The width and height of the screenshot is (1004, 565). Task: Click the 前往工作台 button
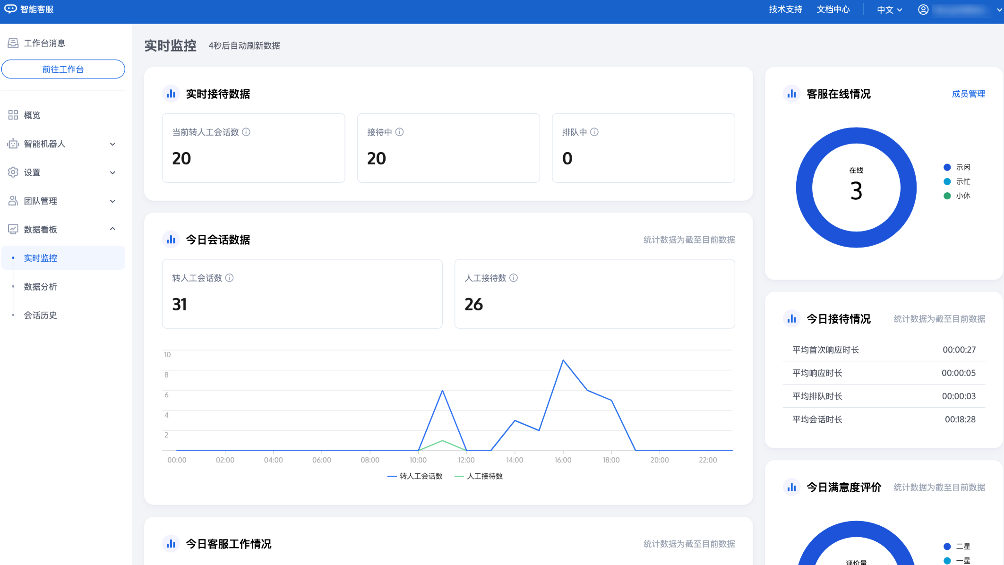click(x=63, y=69)
